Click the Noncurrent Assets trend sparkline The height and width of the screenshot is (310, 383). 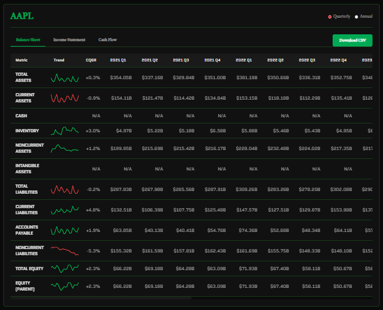(65, 148)
